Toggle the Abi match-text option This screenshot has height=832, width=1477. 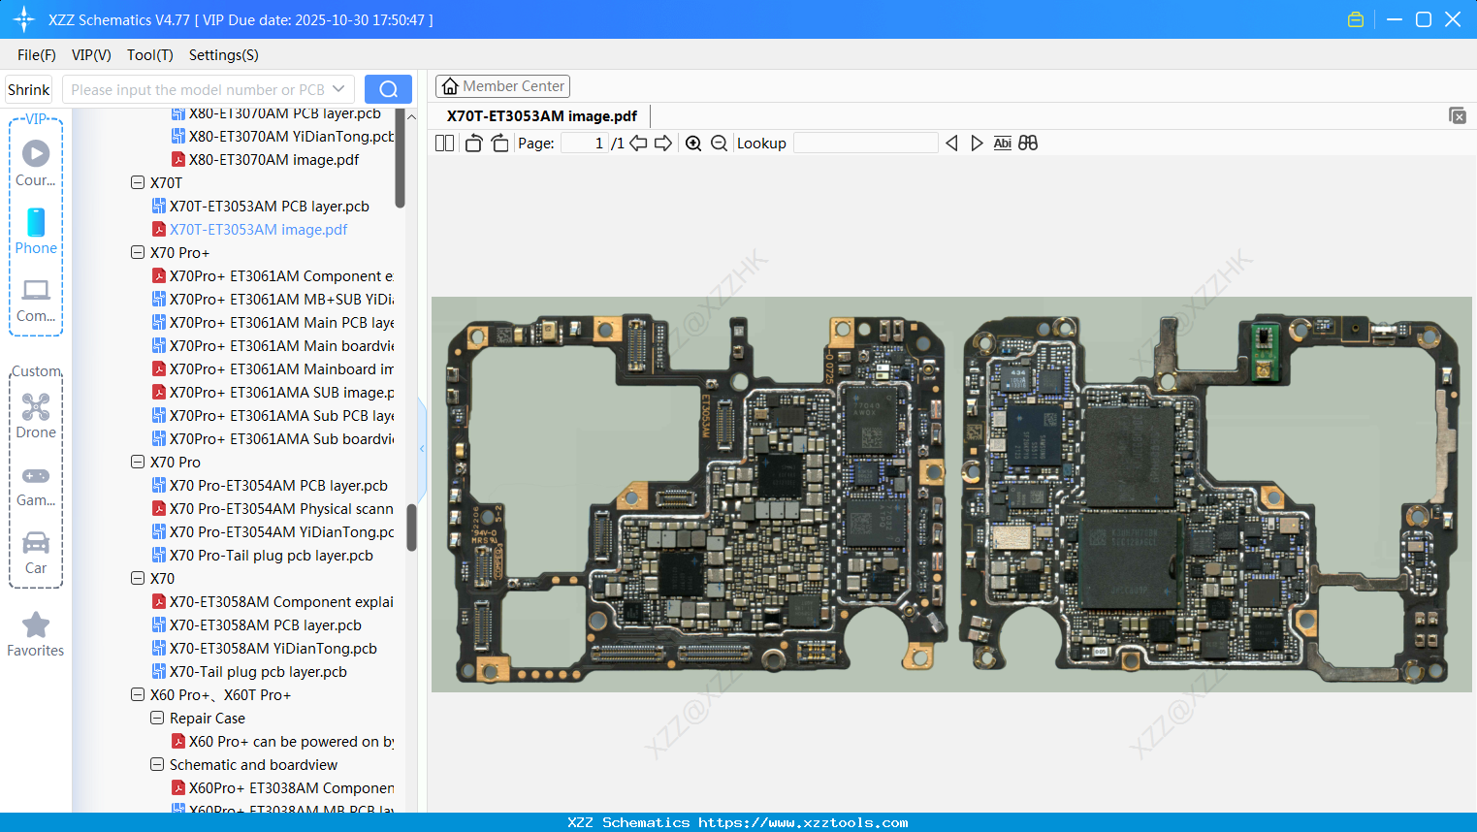point(1002,144)
